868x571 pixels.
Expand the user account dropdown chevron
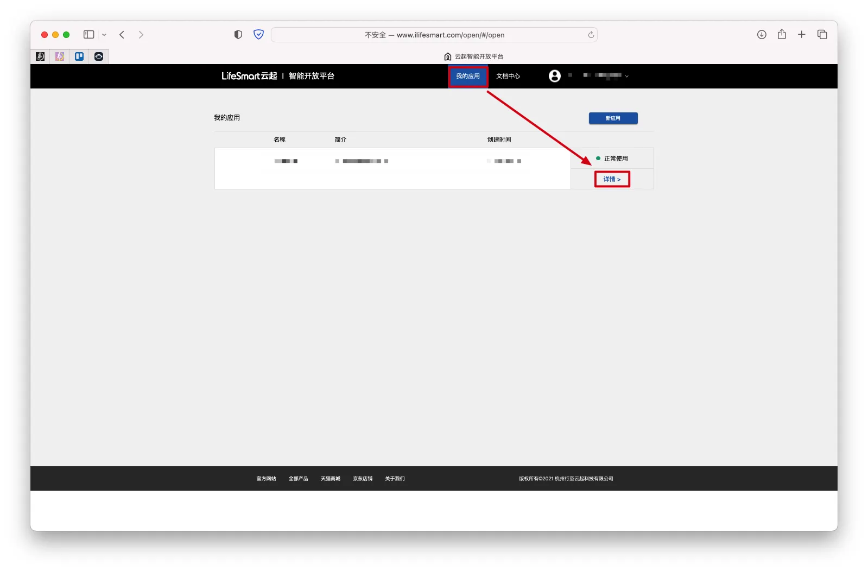click(626, 77)
